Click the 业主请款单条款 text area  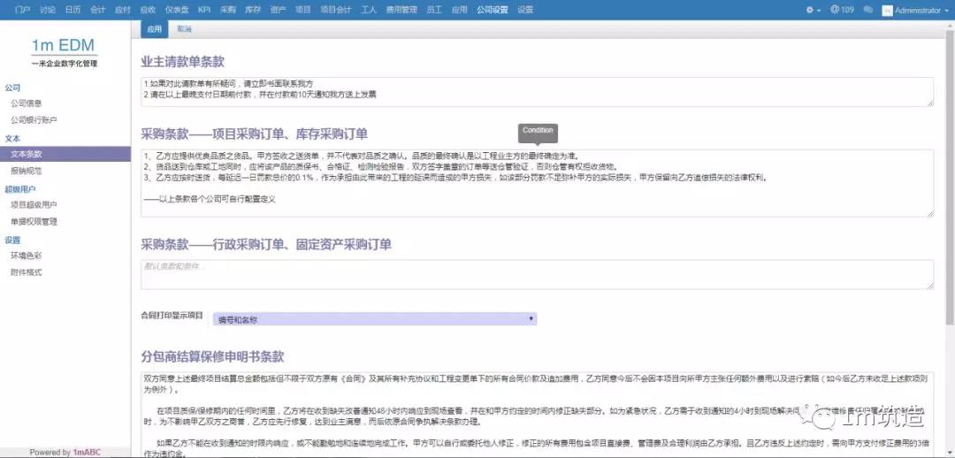pyautogui.click(x=536, y=91)
